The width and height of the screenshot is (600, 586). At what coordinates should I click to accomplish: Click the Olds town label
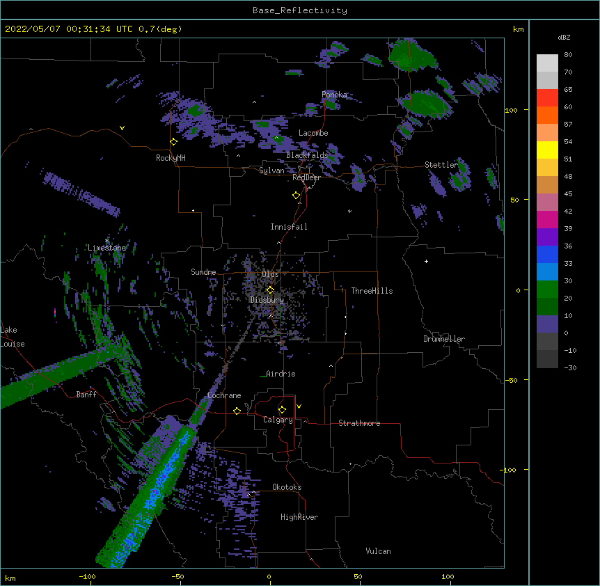coord(270,274)
